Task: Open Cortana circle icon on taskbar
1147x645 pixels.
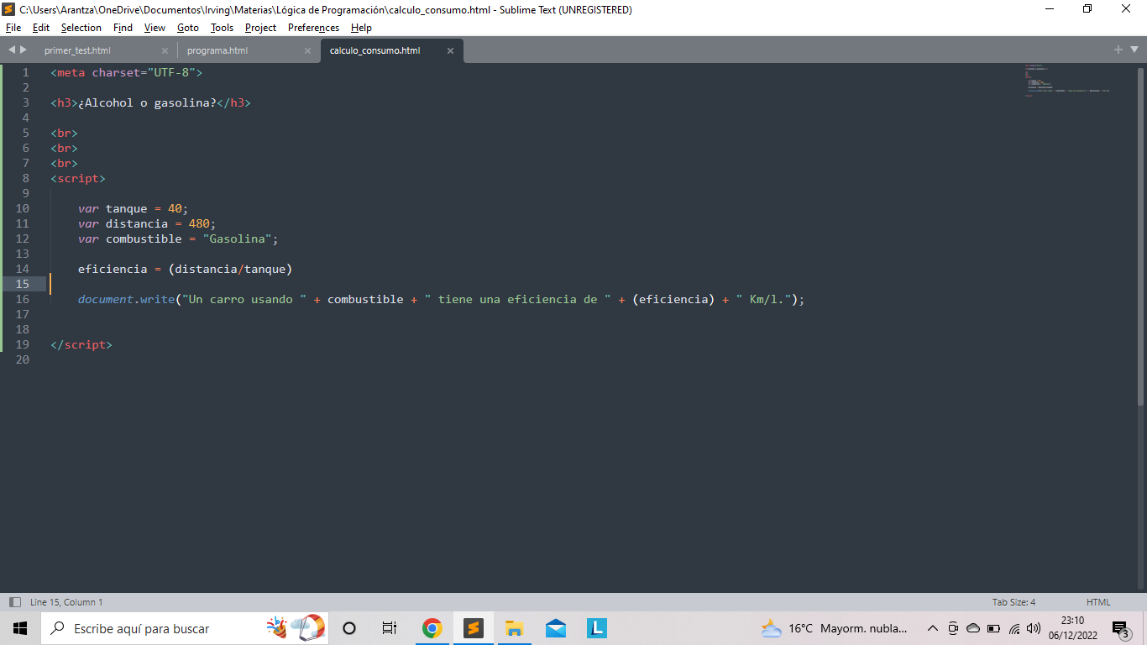Action: pyautogui.click(x=349, y=628)
